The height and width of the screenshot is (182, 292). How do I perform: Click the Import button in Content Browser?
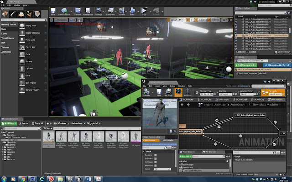pyautogui.click(x=24, y=123)
